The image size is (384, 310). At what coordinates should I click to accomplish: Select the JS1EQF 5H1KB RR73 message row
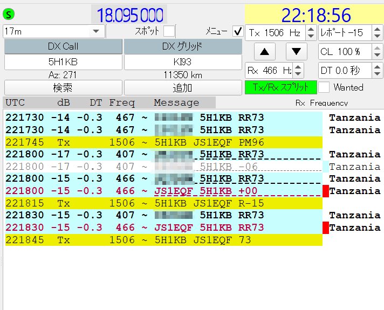(x=163, y=228)
